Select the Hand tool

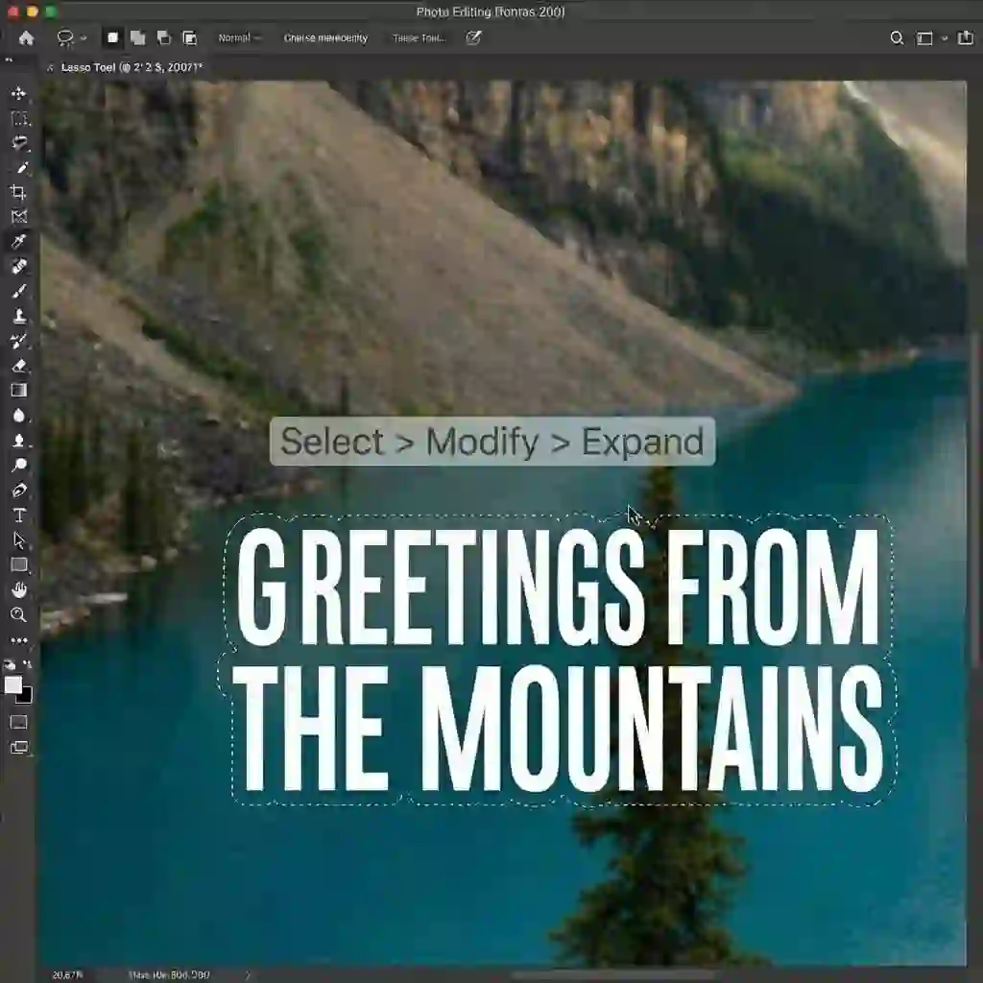17,589
